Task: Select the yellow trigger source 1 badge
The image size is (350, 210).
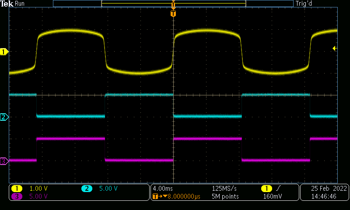Action: pos(266,188)
